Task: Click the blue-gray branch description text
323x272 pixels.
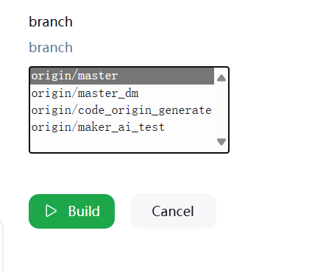Action: point(51,47)
